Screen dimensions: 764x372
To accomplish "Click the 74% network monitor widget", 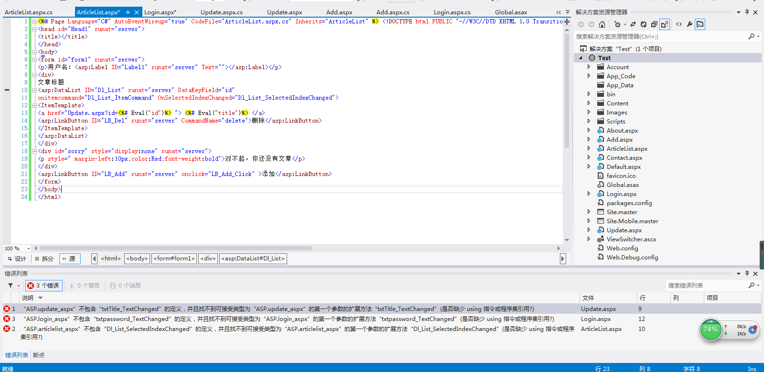I will click(710, 330).
